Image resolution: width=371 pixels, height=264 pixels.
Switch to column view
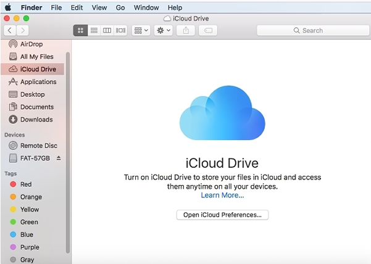(x=107, y=30)
